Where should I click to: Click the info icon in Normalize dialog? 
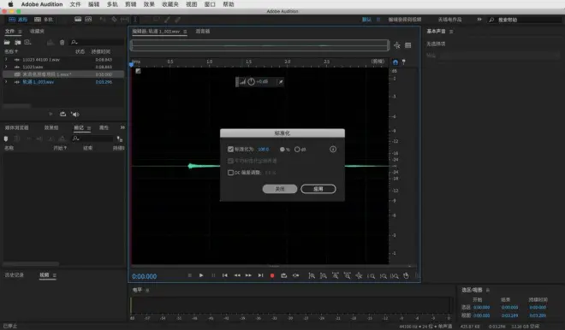pos(333,149)
